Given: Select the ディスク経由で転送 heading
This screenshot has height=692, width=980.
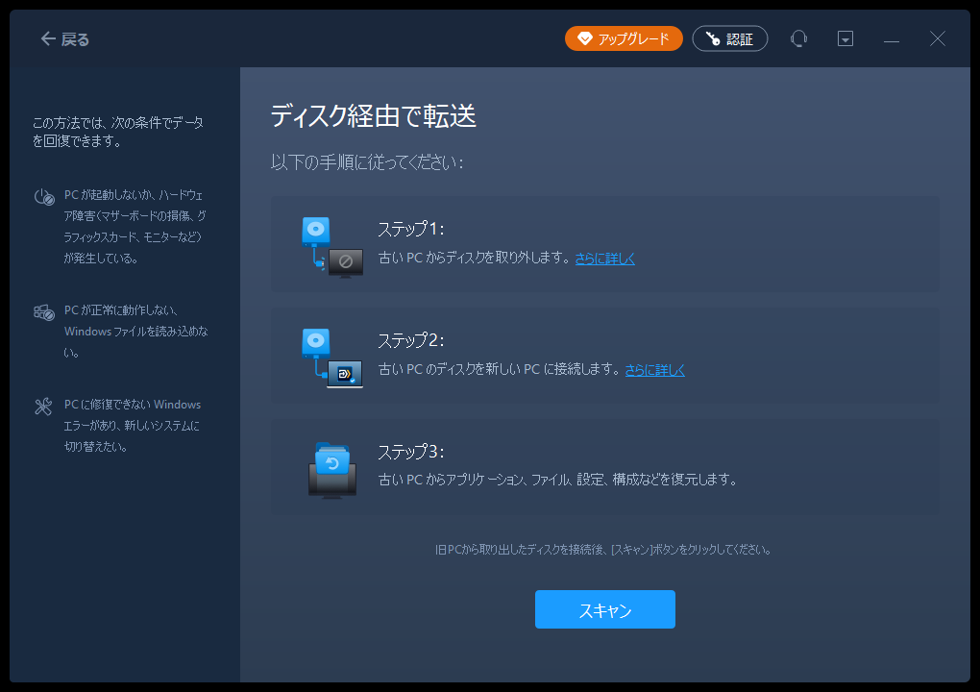Looking at the screenshot, I should point(373,116).
